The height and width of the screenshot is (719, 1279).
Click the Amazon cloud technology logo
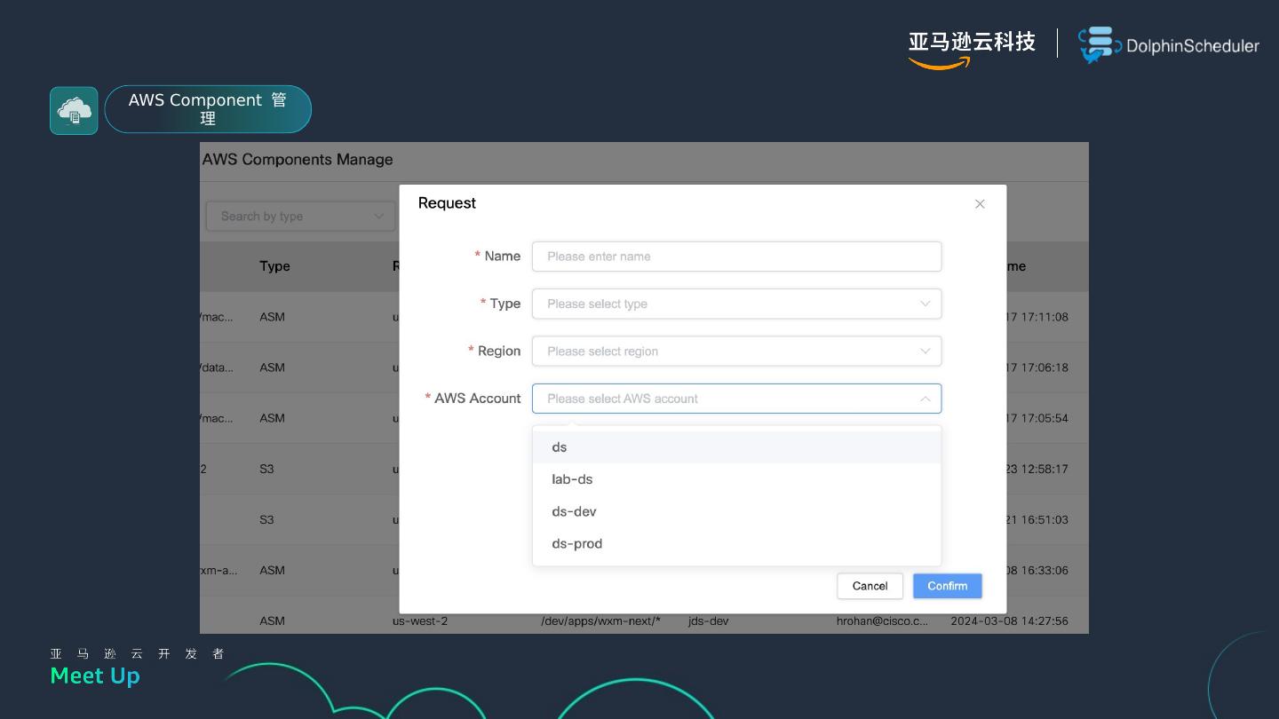pyautogui.click(x=972, y=48)
